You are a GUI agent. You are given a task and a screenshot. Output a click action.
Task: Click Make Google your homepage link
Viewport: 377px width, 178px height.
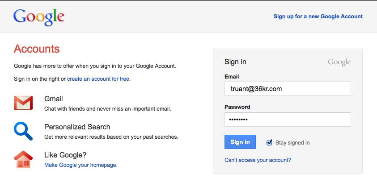point(81,165)
